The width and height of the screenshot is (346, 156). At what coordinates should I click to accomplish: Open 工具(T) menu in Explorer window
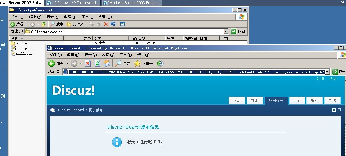(x=88, y=17)
